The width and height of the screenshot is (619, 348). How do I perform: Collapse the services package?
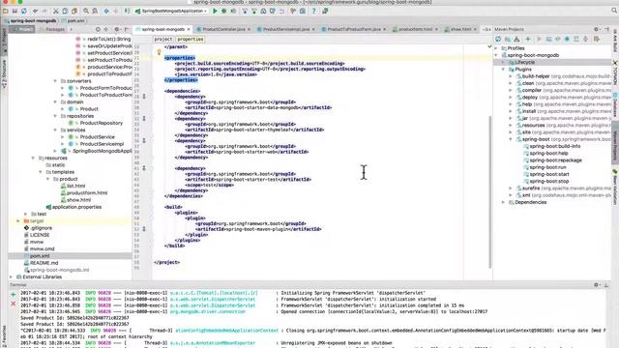click(55, 130)
